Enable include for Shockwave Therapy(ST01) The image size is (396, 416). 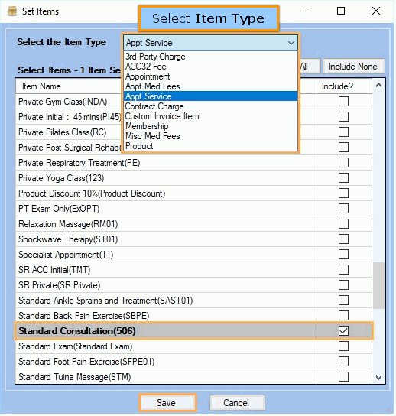coord(343,239)
